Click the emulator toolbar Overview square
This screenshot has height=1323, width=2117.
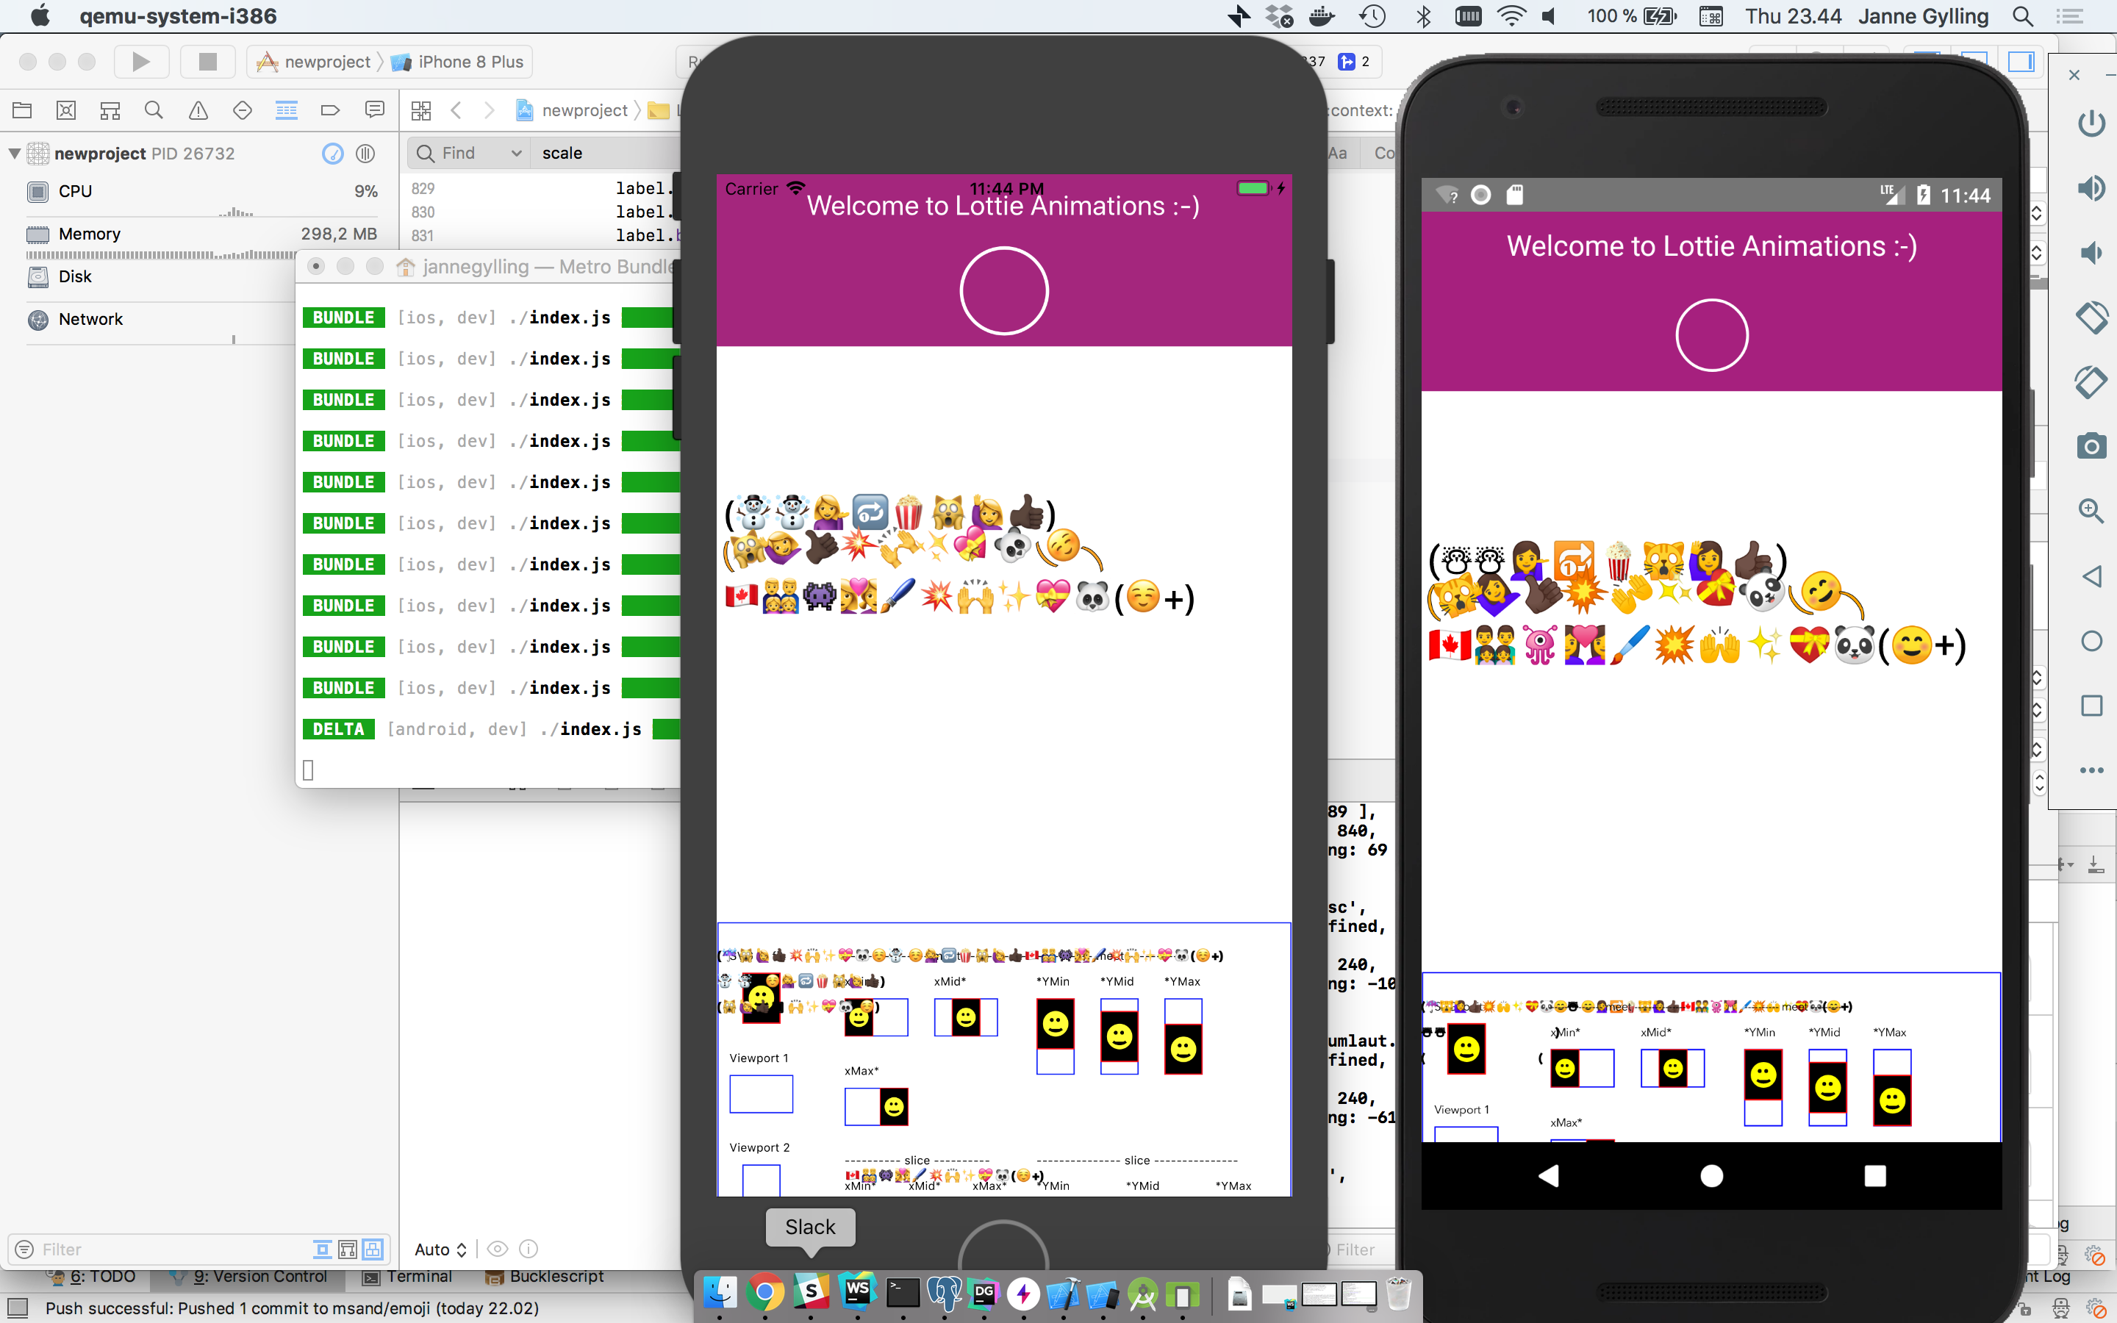[2091, 706]
